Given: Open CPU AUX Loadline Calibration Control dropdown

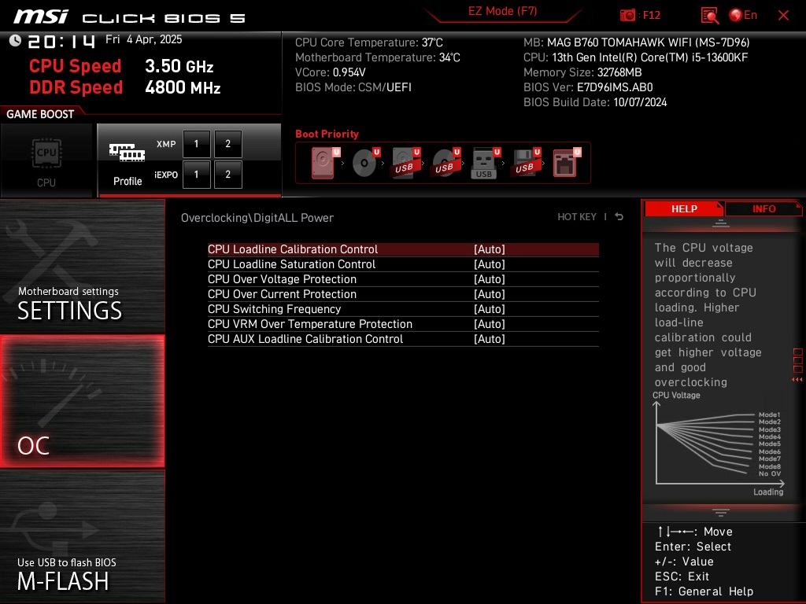Looking at the screenshot, I should tap(403, 339).
